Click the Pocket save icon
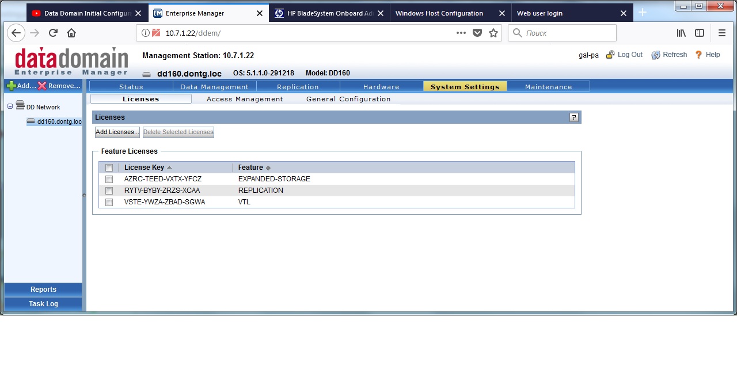The image size is (737, 373). pos(477,33)
